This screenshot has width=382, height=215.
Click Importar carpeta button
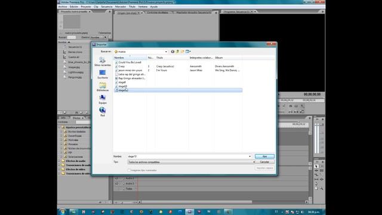coord(264,168)
